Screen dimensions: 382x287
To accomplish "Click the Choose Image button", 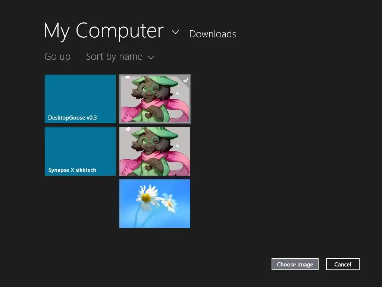I will click(x=295, y=264).
